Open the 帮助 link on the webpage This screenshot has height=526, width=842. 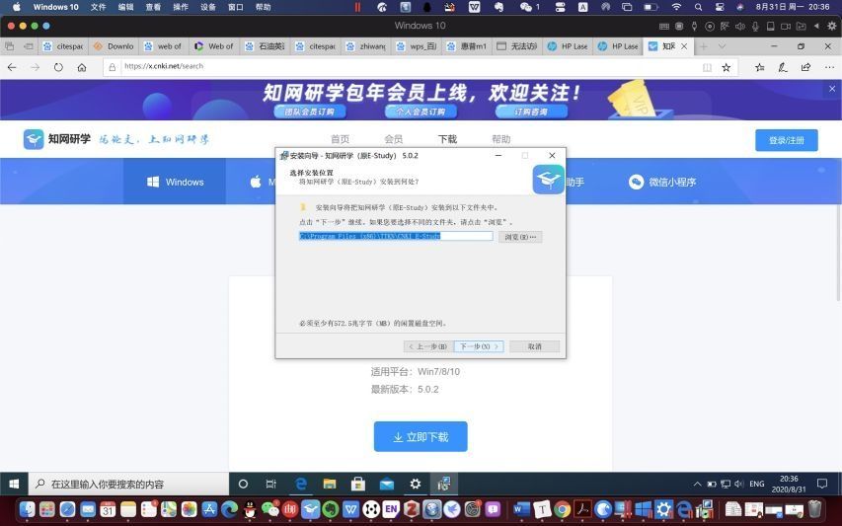tap(501, 139)
